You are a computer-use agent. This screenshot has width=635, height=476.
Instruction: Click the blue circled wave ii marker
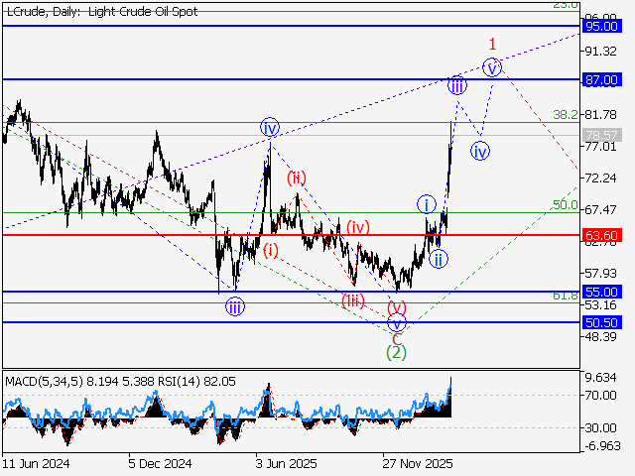438,259
